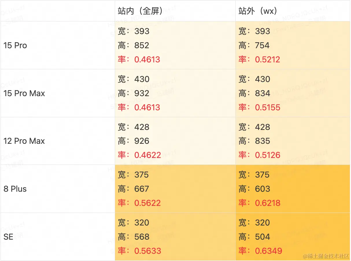
Task: Select the 15 Pro row label
Action: 15,45
